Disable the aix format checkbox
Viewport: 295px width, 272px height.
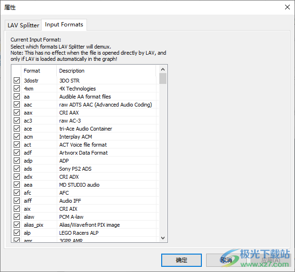tap(17, 209)
